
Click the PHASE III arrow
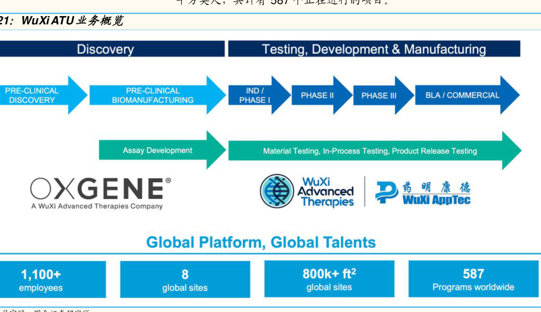coord(384,95)
